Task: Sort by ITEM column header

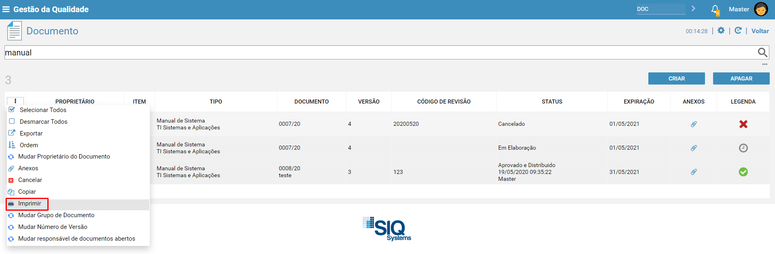Action: click(139, 102)
